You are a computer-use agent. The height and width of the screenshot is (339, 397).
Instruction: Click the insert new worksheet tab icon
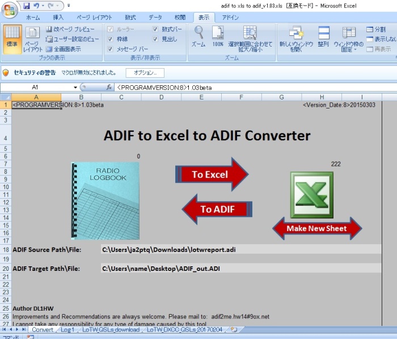click(234, 329)
